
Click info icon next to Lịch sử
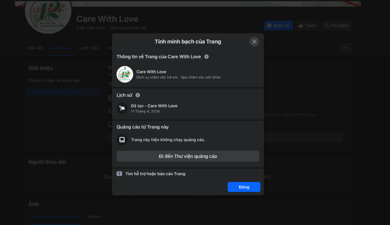[137, 95]
